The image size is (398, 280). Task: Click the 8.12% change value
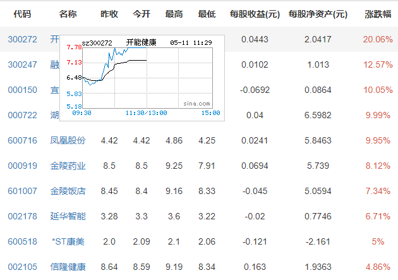[378, 166]
